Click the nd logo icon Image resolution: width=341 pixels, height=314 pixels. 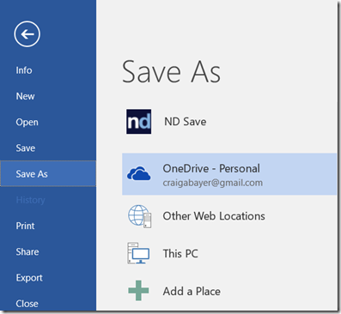point(139,122)
